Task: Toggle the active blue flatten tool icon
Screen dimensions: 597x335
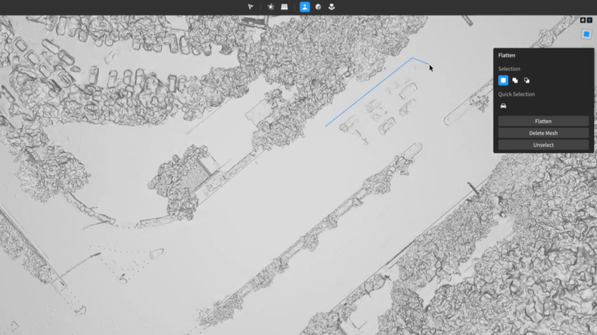Action: (305, 7)
